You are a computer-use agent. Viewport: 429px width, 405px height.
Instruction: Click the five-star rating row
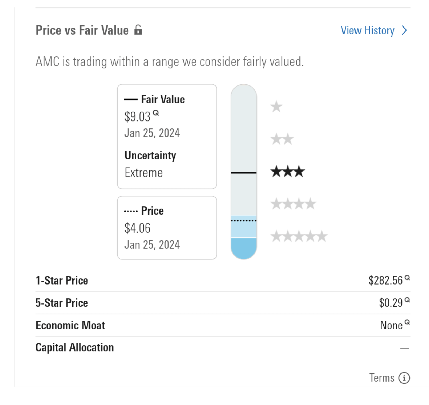[298, 236]
